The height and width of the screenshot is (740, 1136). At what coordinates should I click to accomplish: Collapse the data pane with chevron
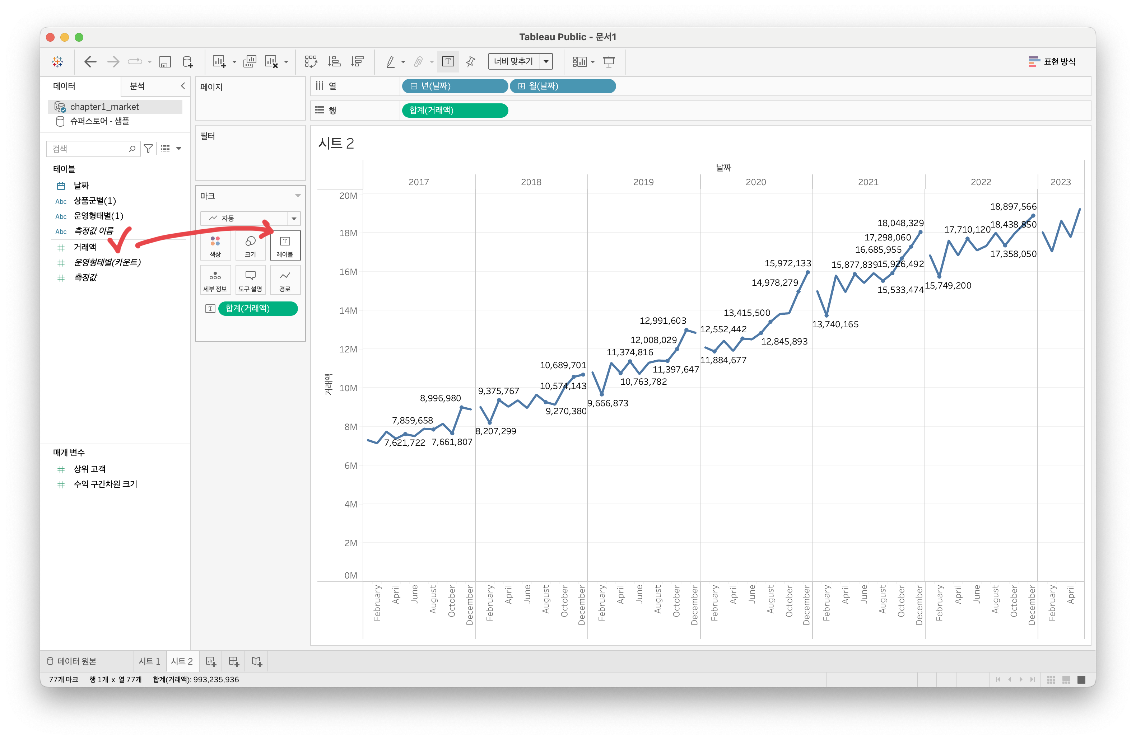click(182, 86)
